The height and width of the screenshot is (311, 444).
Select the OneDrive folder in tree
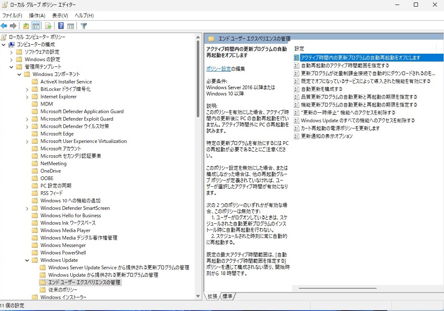point(50,171)
